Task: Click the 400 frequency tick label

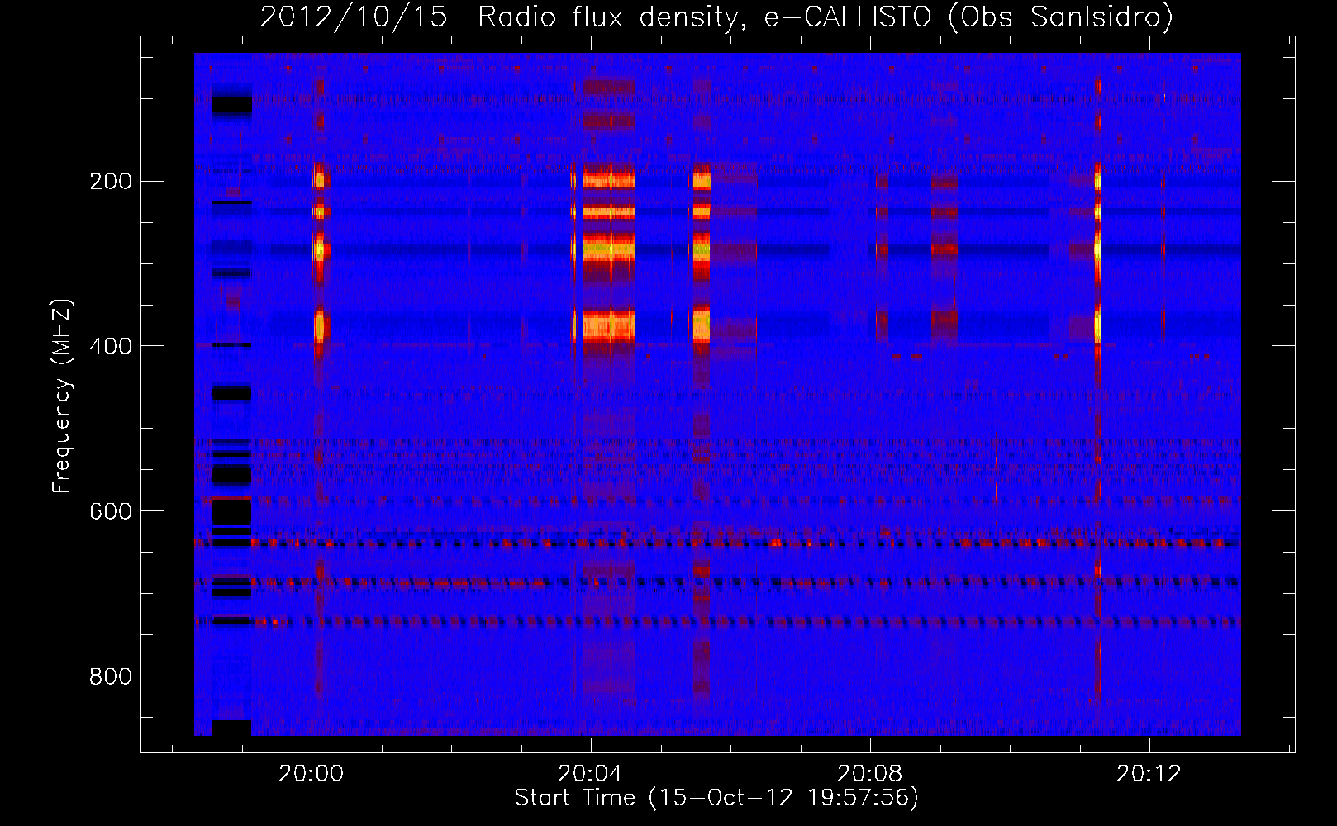Action: pyautogui.click(x=111, y=346)
